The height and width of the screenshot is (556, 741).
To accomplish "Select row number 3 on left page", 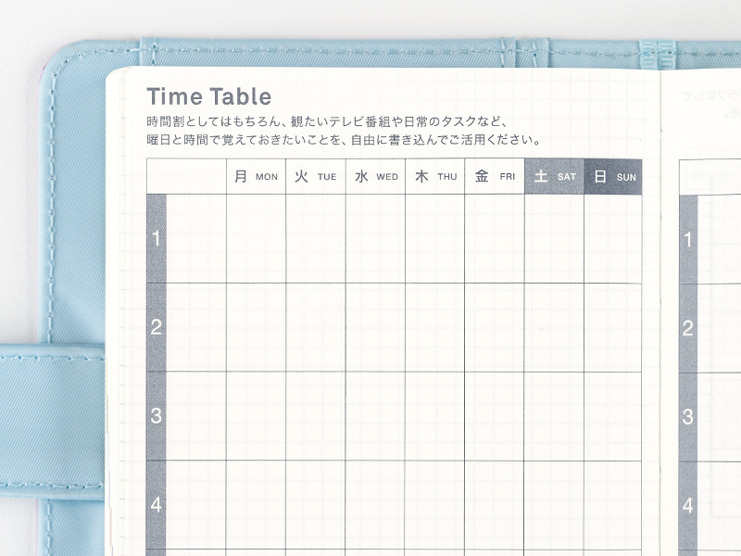I will coord(157,416).
